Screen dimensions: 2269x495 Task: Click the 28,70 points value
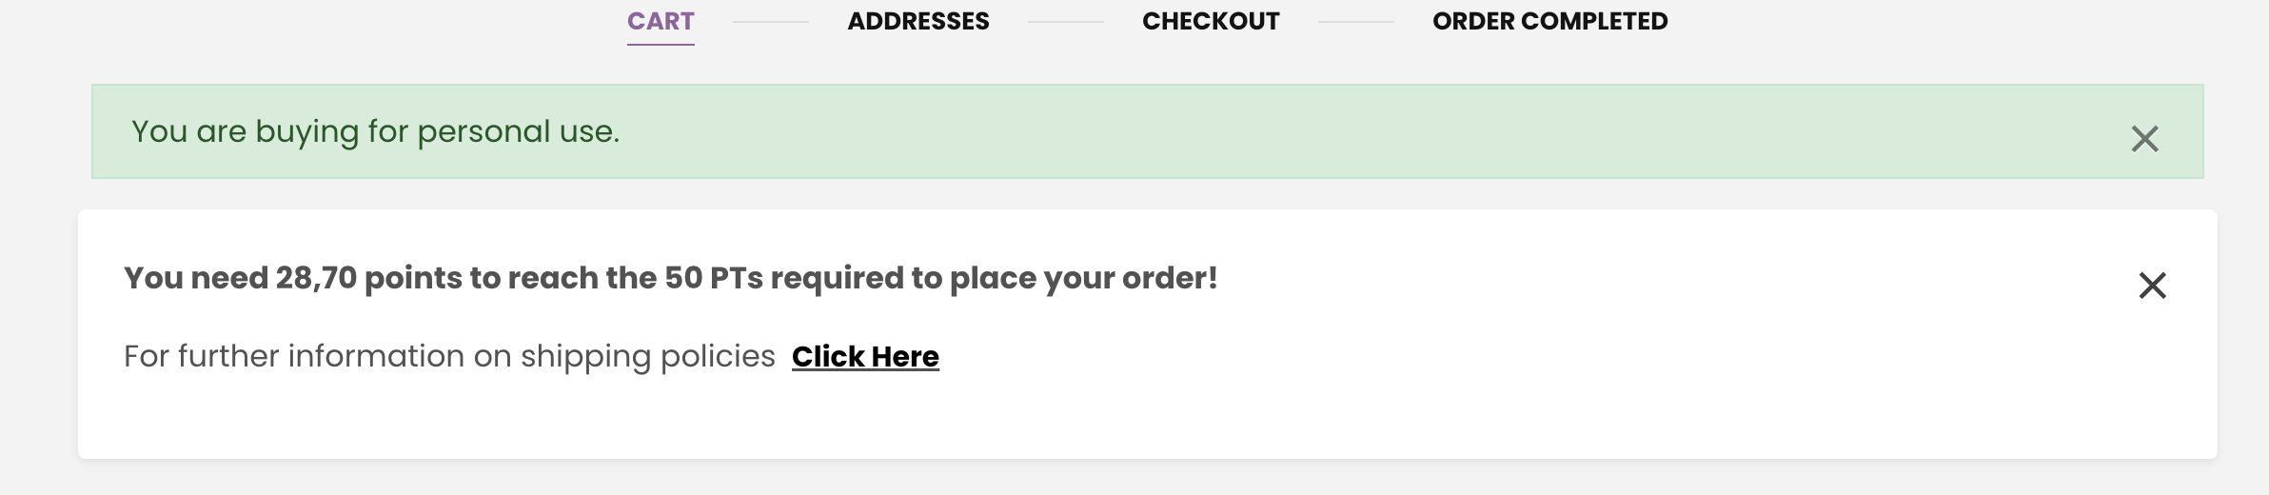pos(316,278)
